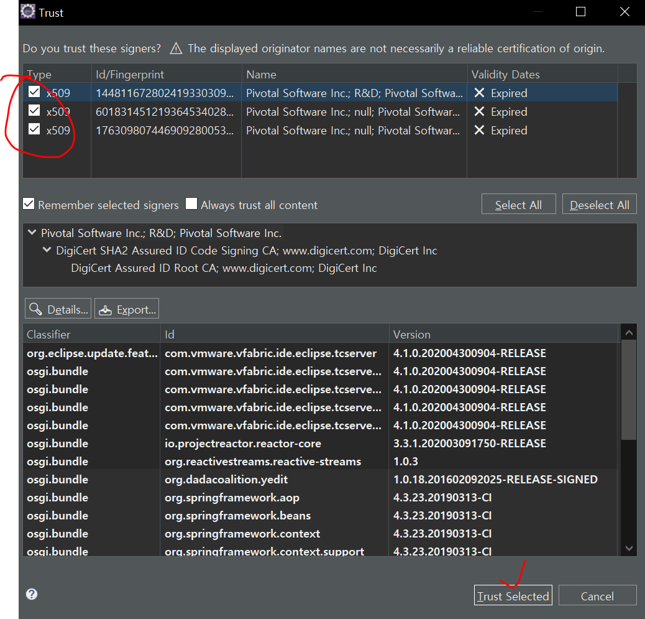Click the Version column header
Image resolution: width=645 pixels, height=619 pixels.
(x=503, y=334)
